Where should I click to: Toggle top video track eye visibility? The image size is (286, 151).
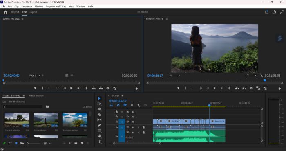pyautogui.click(x=133, y=112)
